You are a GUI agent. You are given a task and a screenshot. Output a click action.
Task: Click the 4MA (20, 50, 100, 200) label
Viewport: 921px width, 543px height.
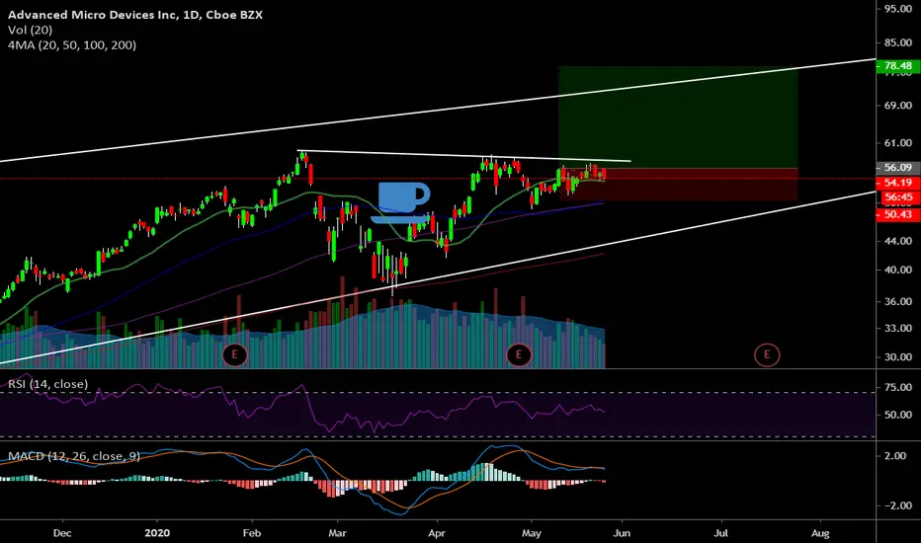pos(72,45)
